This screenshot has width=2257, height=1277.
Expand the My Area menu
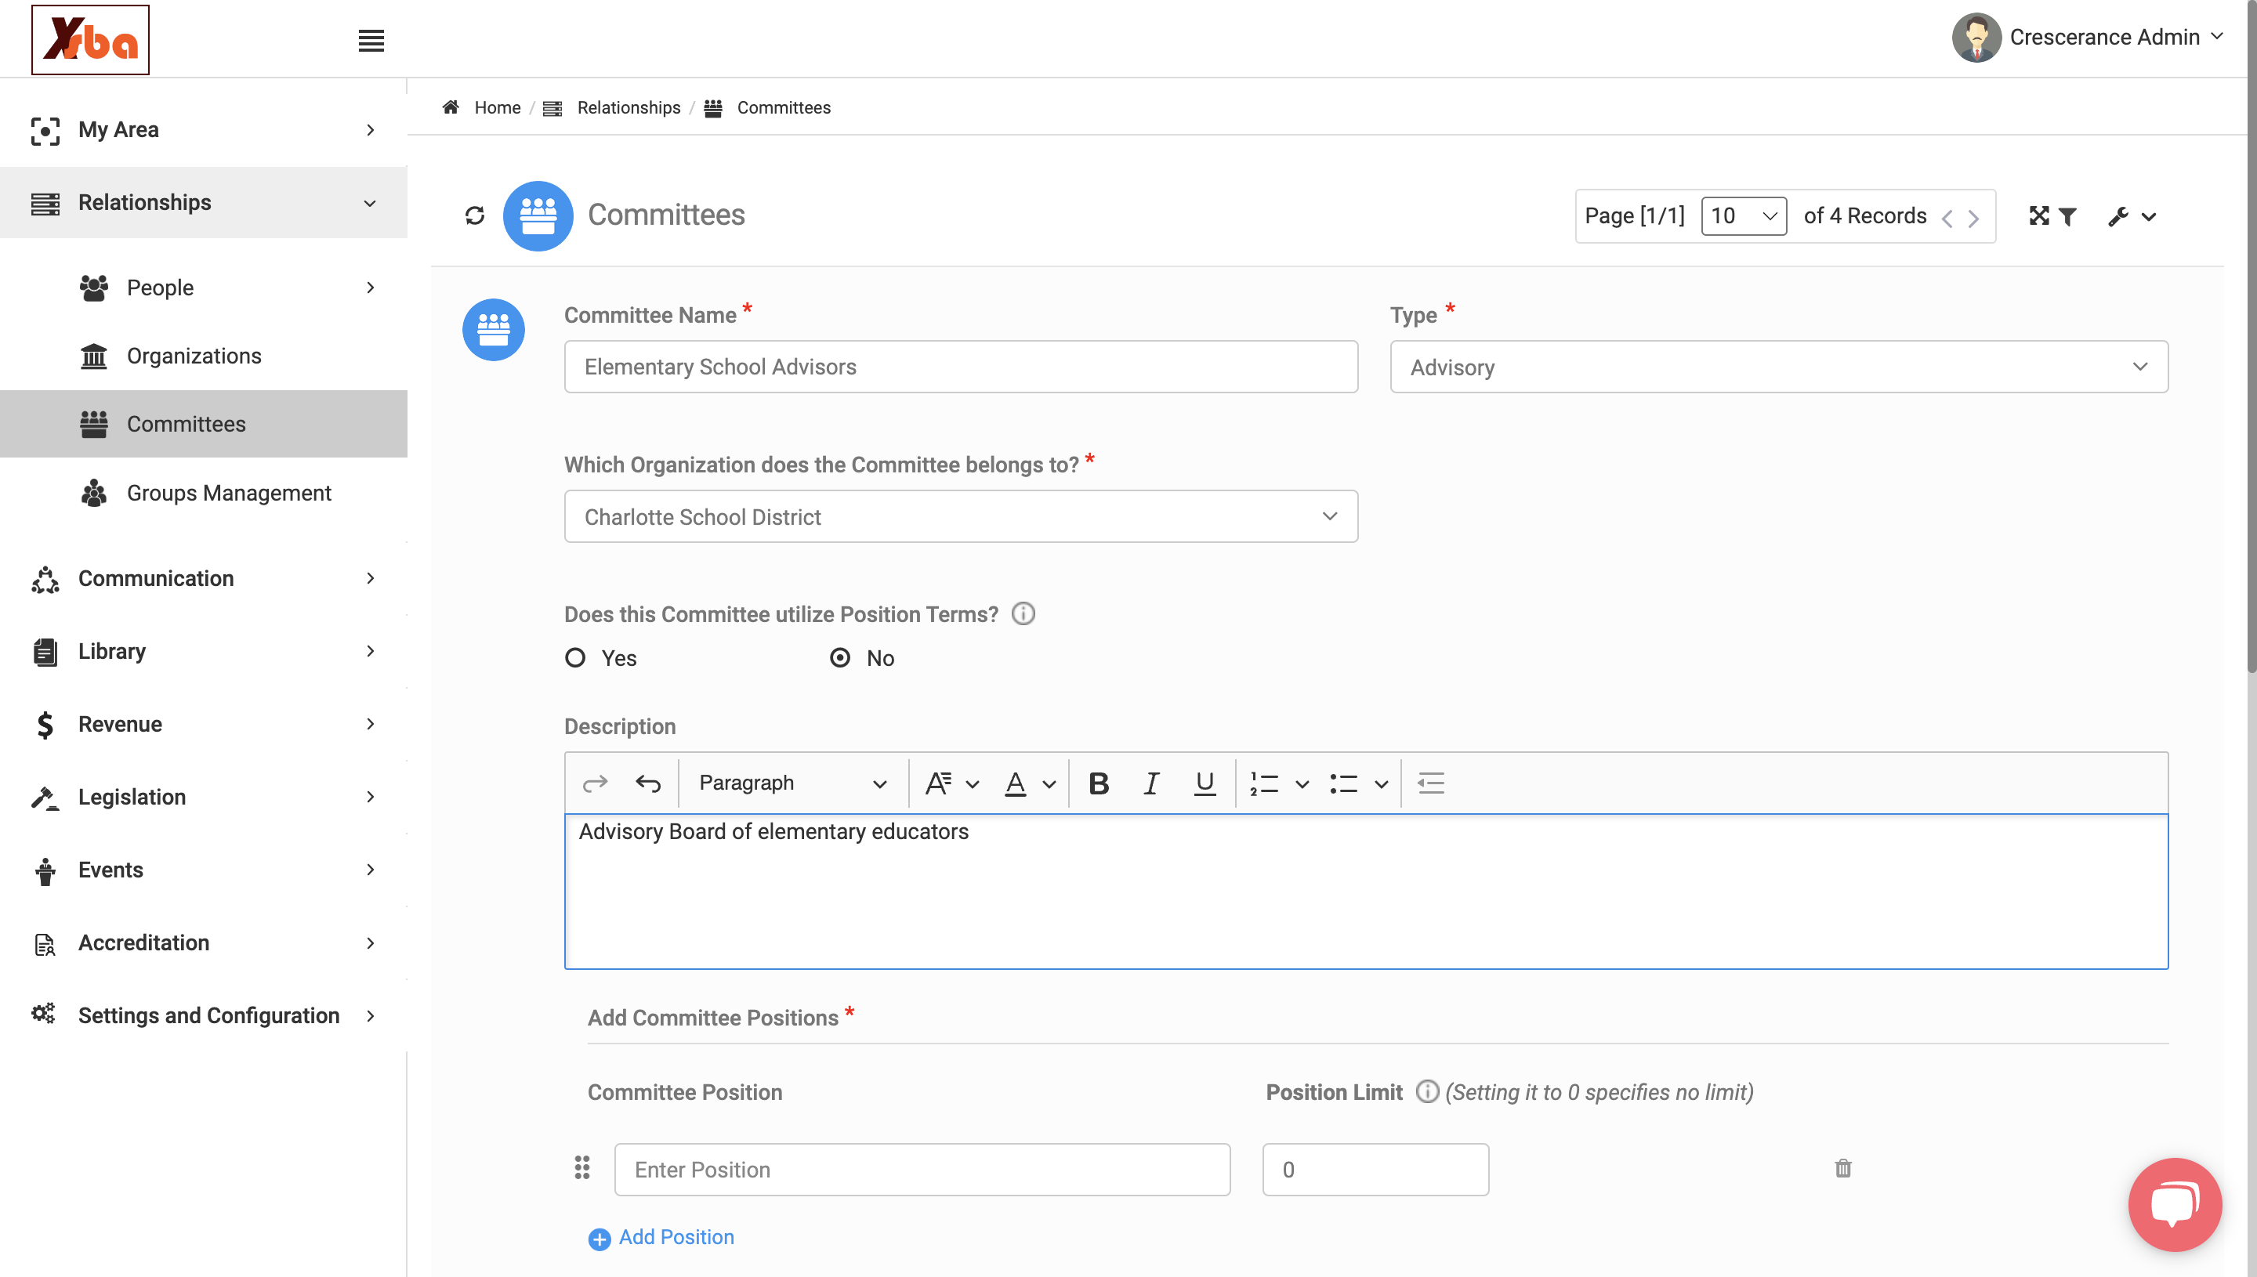click(204, 130)
